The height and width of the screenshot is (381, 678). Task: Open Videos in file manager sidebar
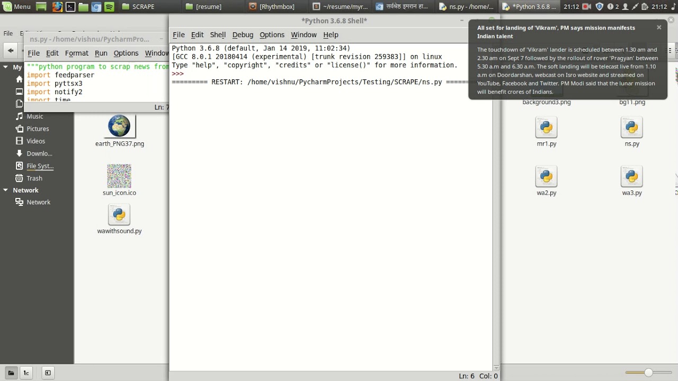(36, 141)
